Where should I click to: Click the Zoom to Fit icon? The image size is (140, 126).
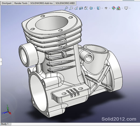(66, 8)
